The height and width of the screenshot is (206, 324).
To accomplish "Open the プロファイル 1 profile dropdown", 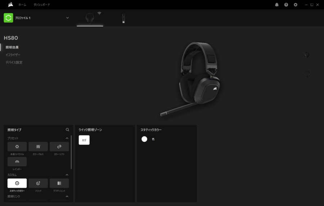I will coord(67,18).
